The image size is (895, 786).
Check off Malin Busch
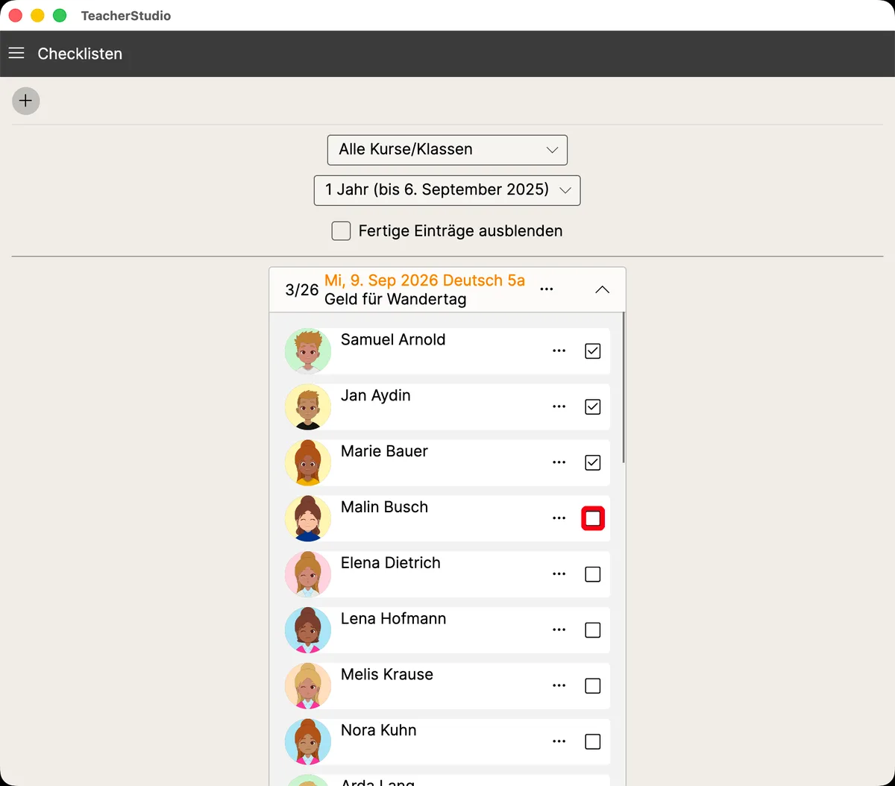(593, 518)
